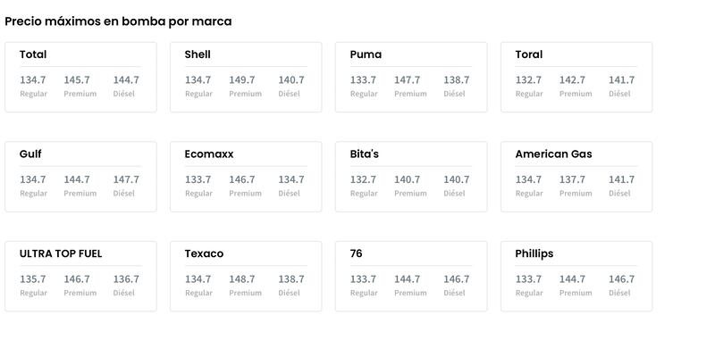Click Total Regular price 134.7
Viewport: 715px width, 340px height.
(x=33, y=80)
